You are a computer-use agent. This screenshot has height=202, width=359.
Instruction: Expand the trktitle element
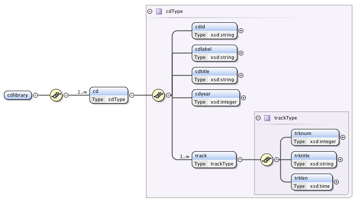pos(340,159)
